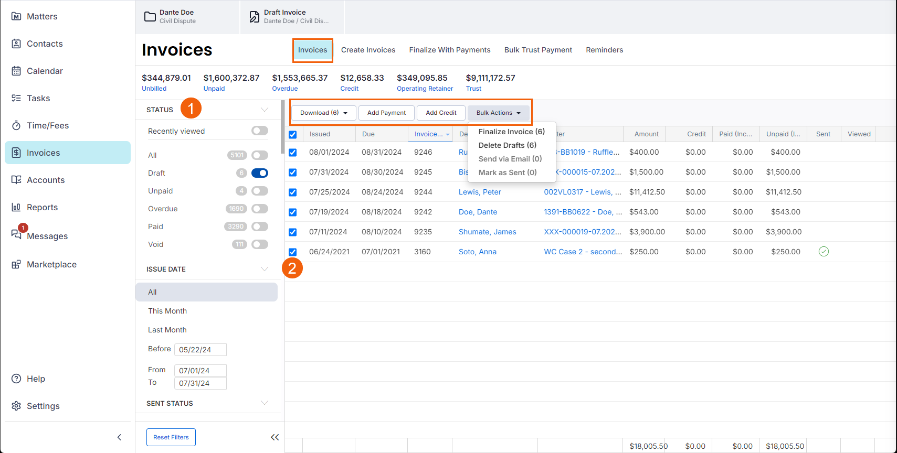The height and width of the screenshot is (453, 897).
Task: Open Messages icon with notification badge
Action: pos(16,234)
